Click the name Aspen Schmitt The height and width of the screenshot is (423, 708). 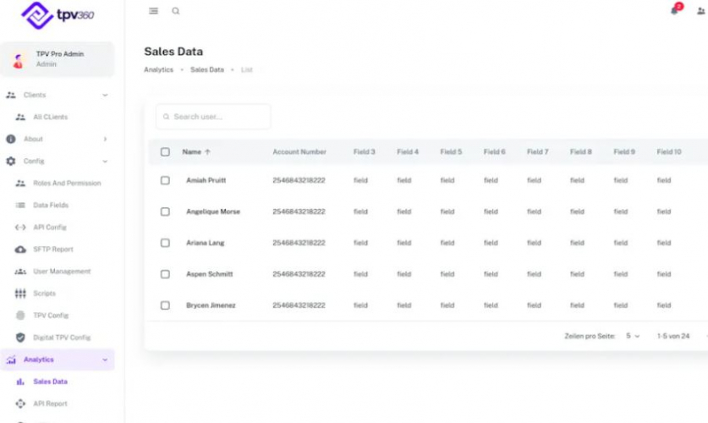click(x=210, y=274)
